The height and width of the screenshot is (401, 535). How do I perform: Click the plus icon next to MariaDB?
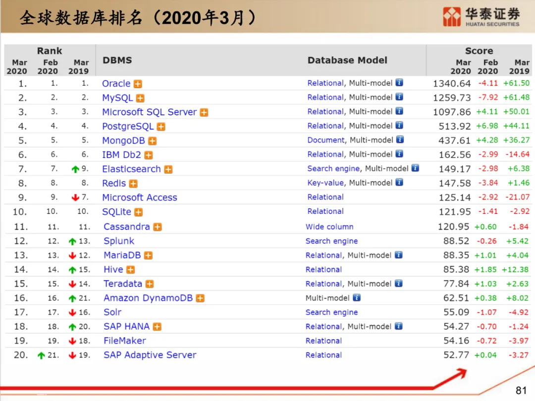pos(148,255)
